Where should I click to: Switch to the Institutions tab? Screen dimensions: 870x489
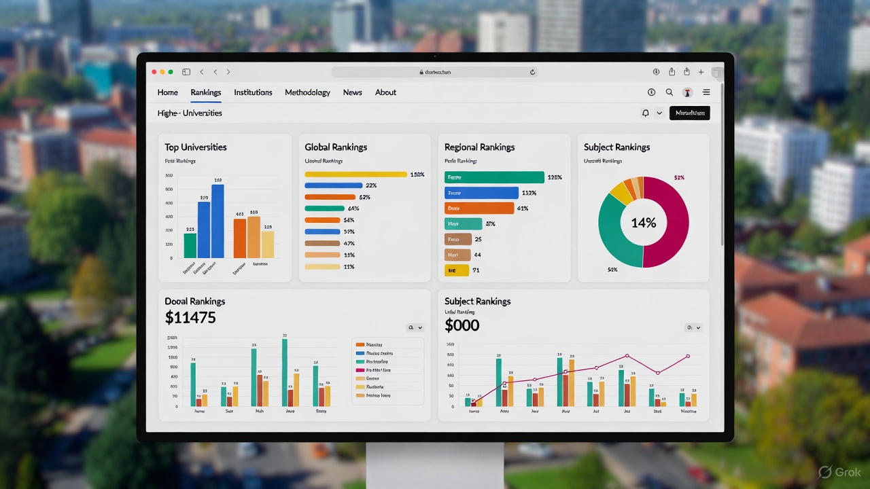253,92
